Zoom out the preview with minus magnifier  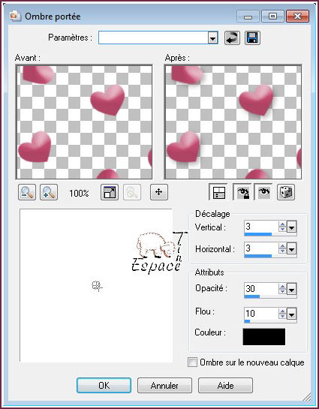click(x=27, y=192)
